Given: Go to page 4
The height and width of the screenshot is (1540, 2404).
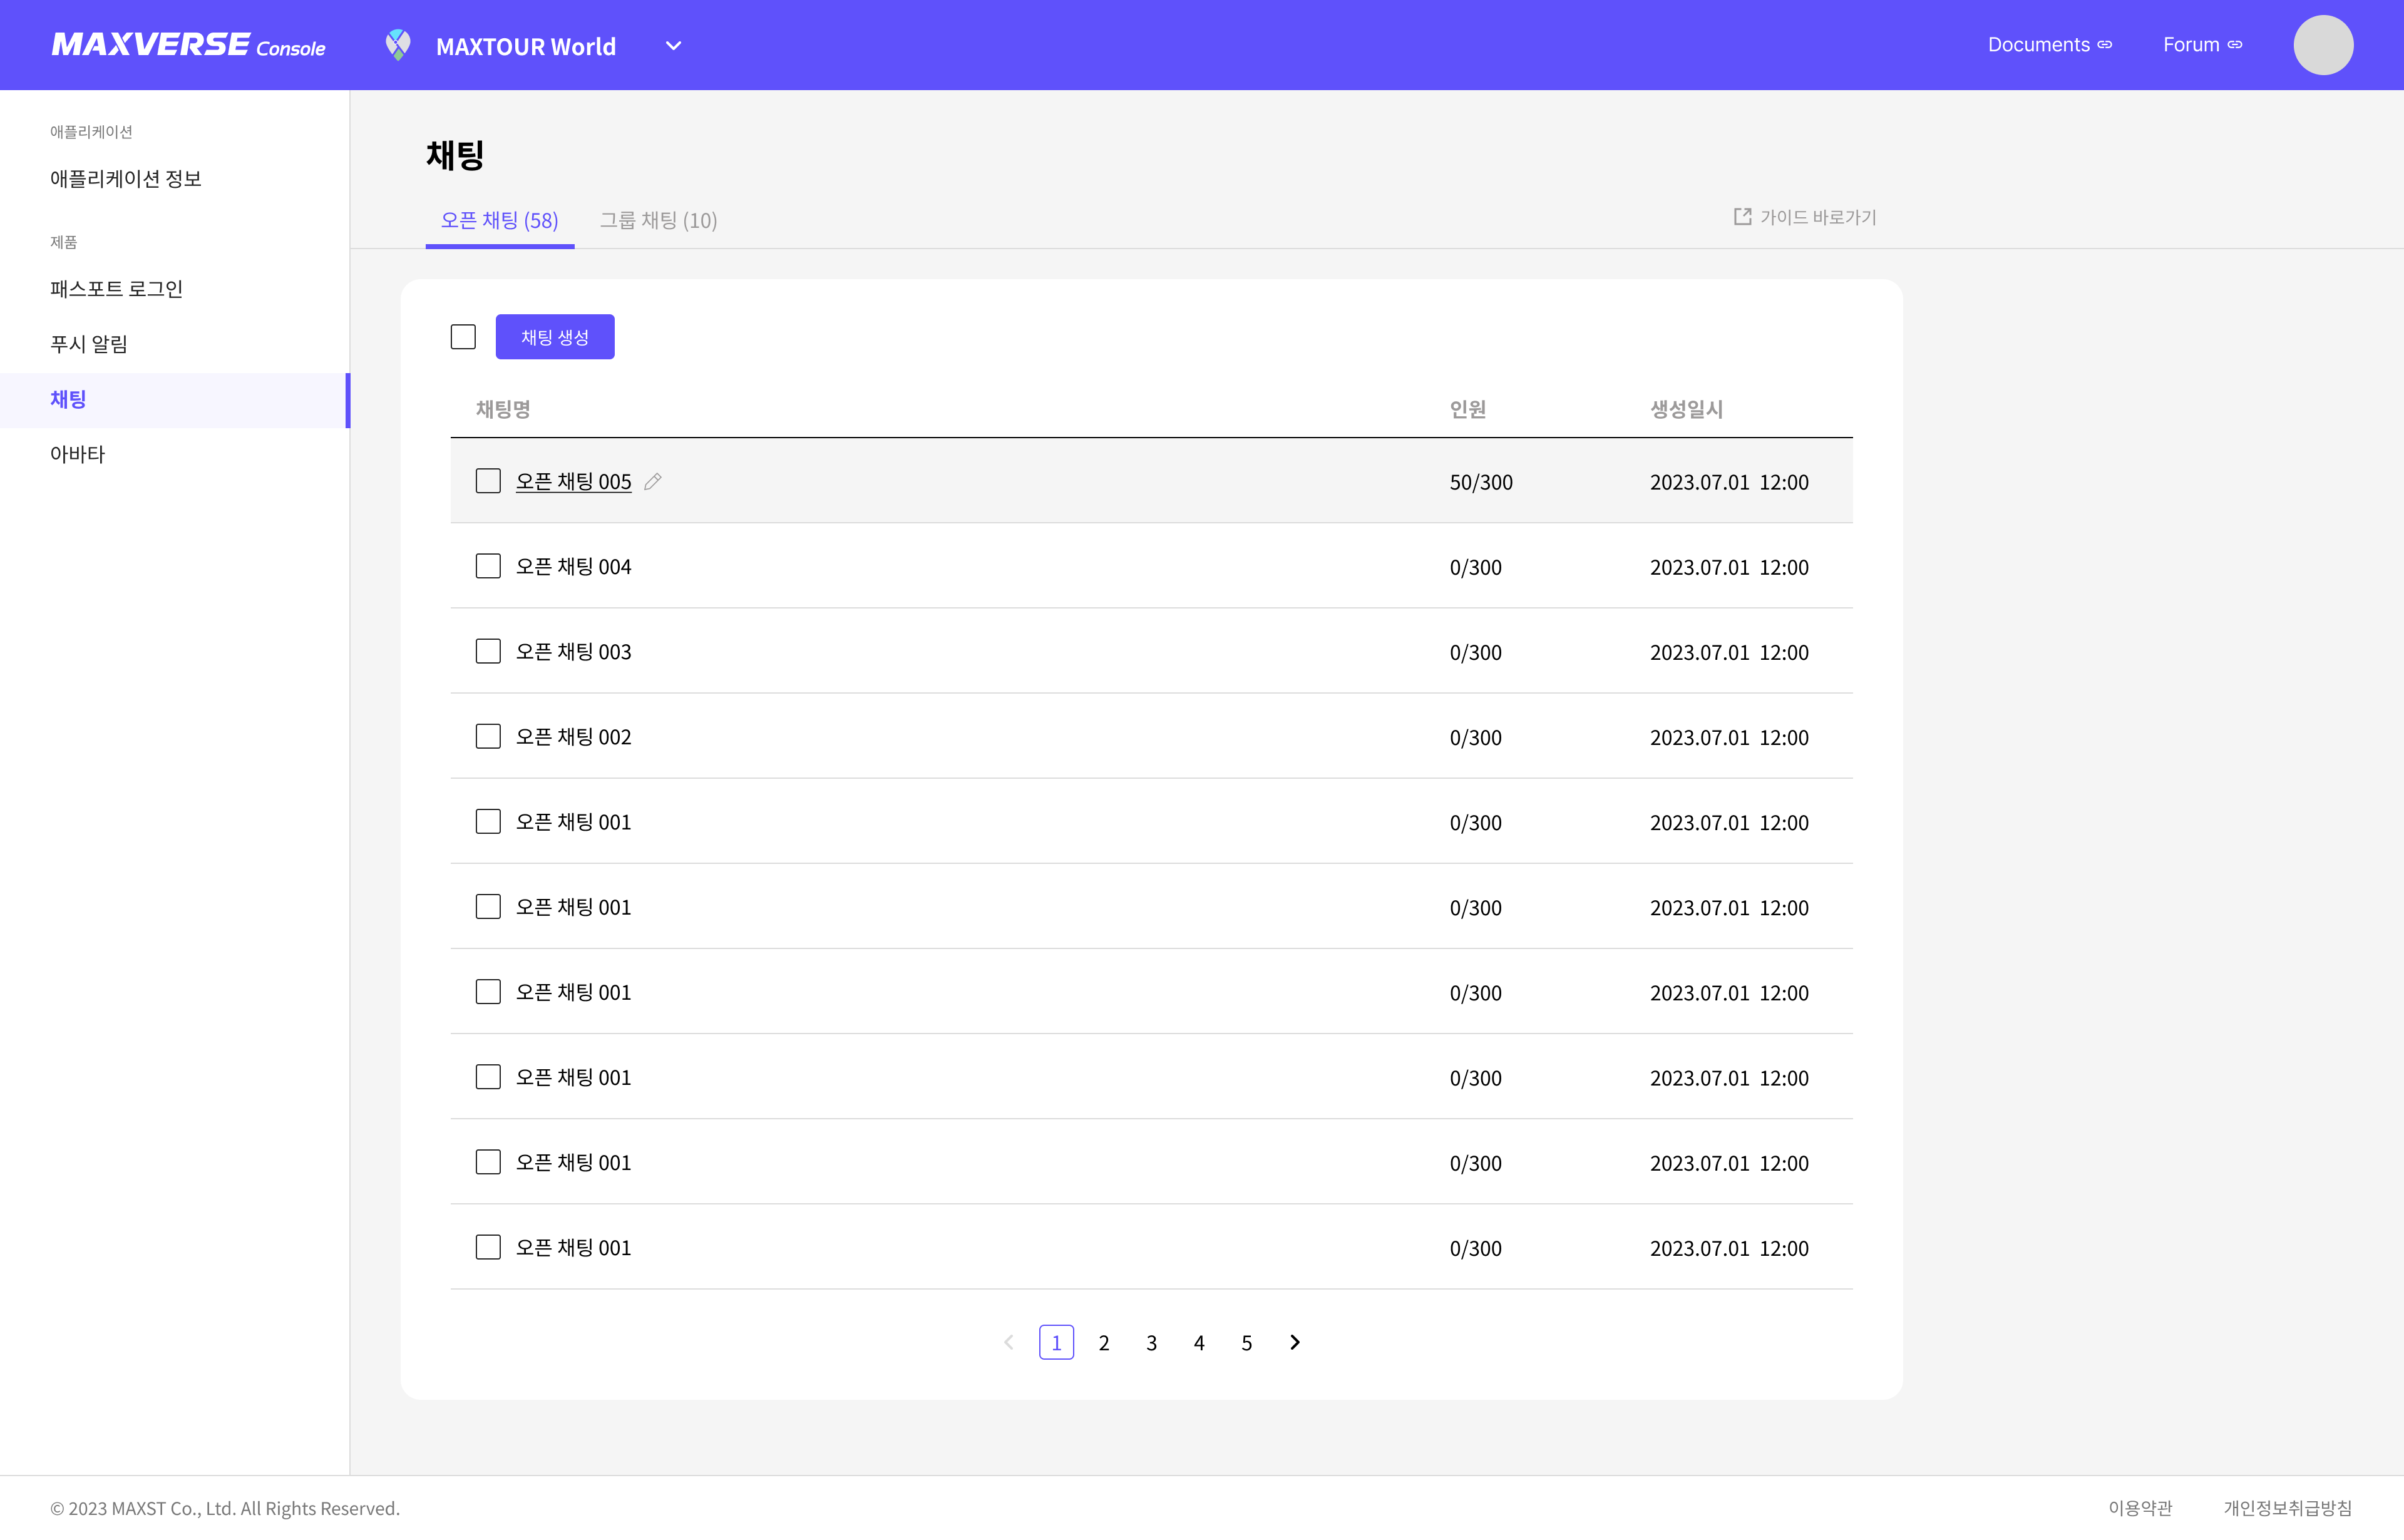Looking at the screenshot, I should 1199,1343.
